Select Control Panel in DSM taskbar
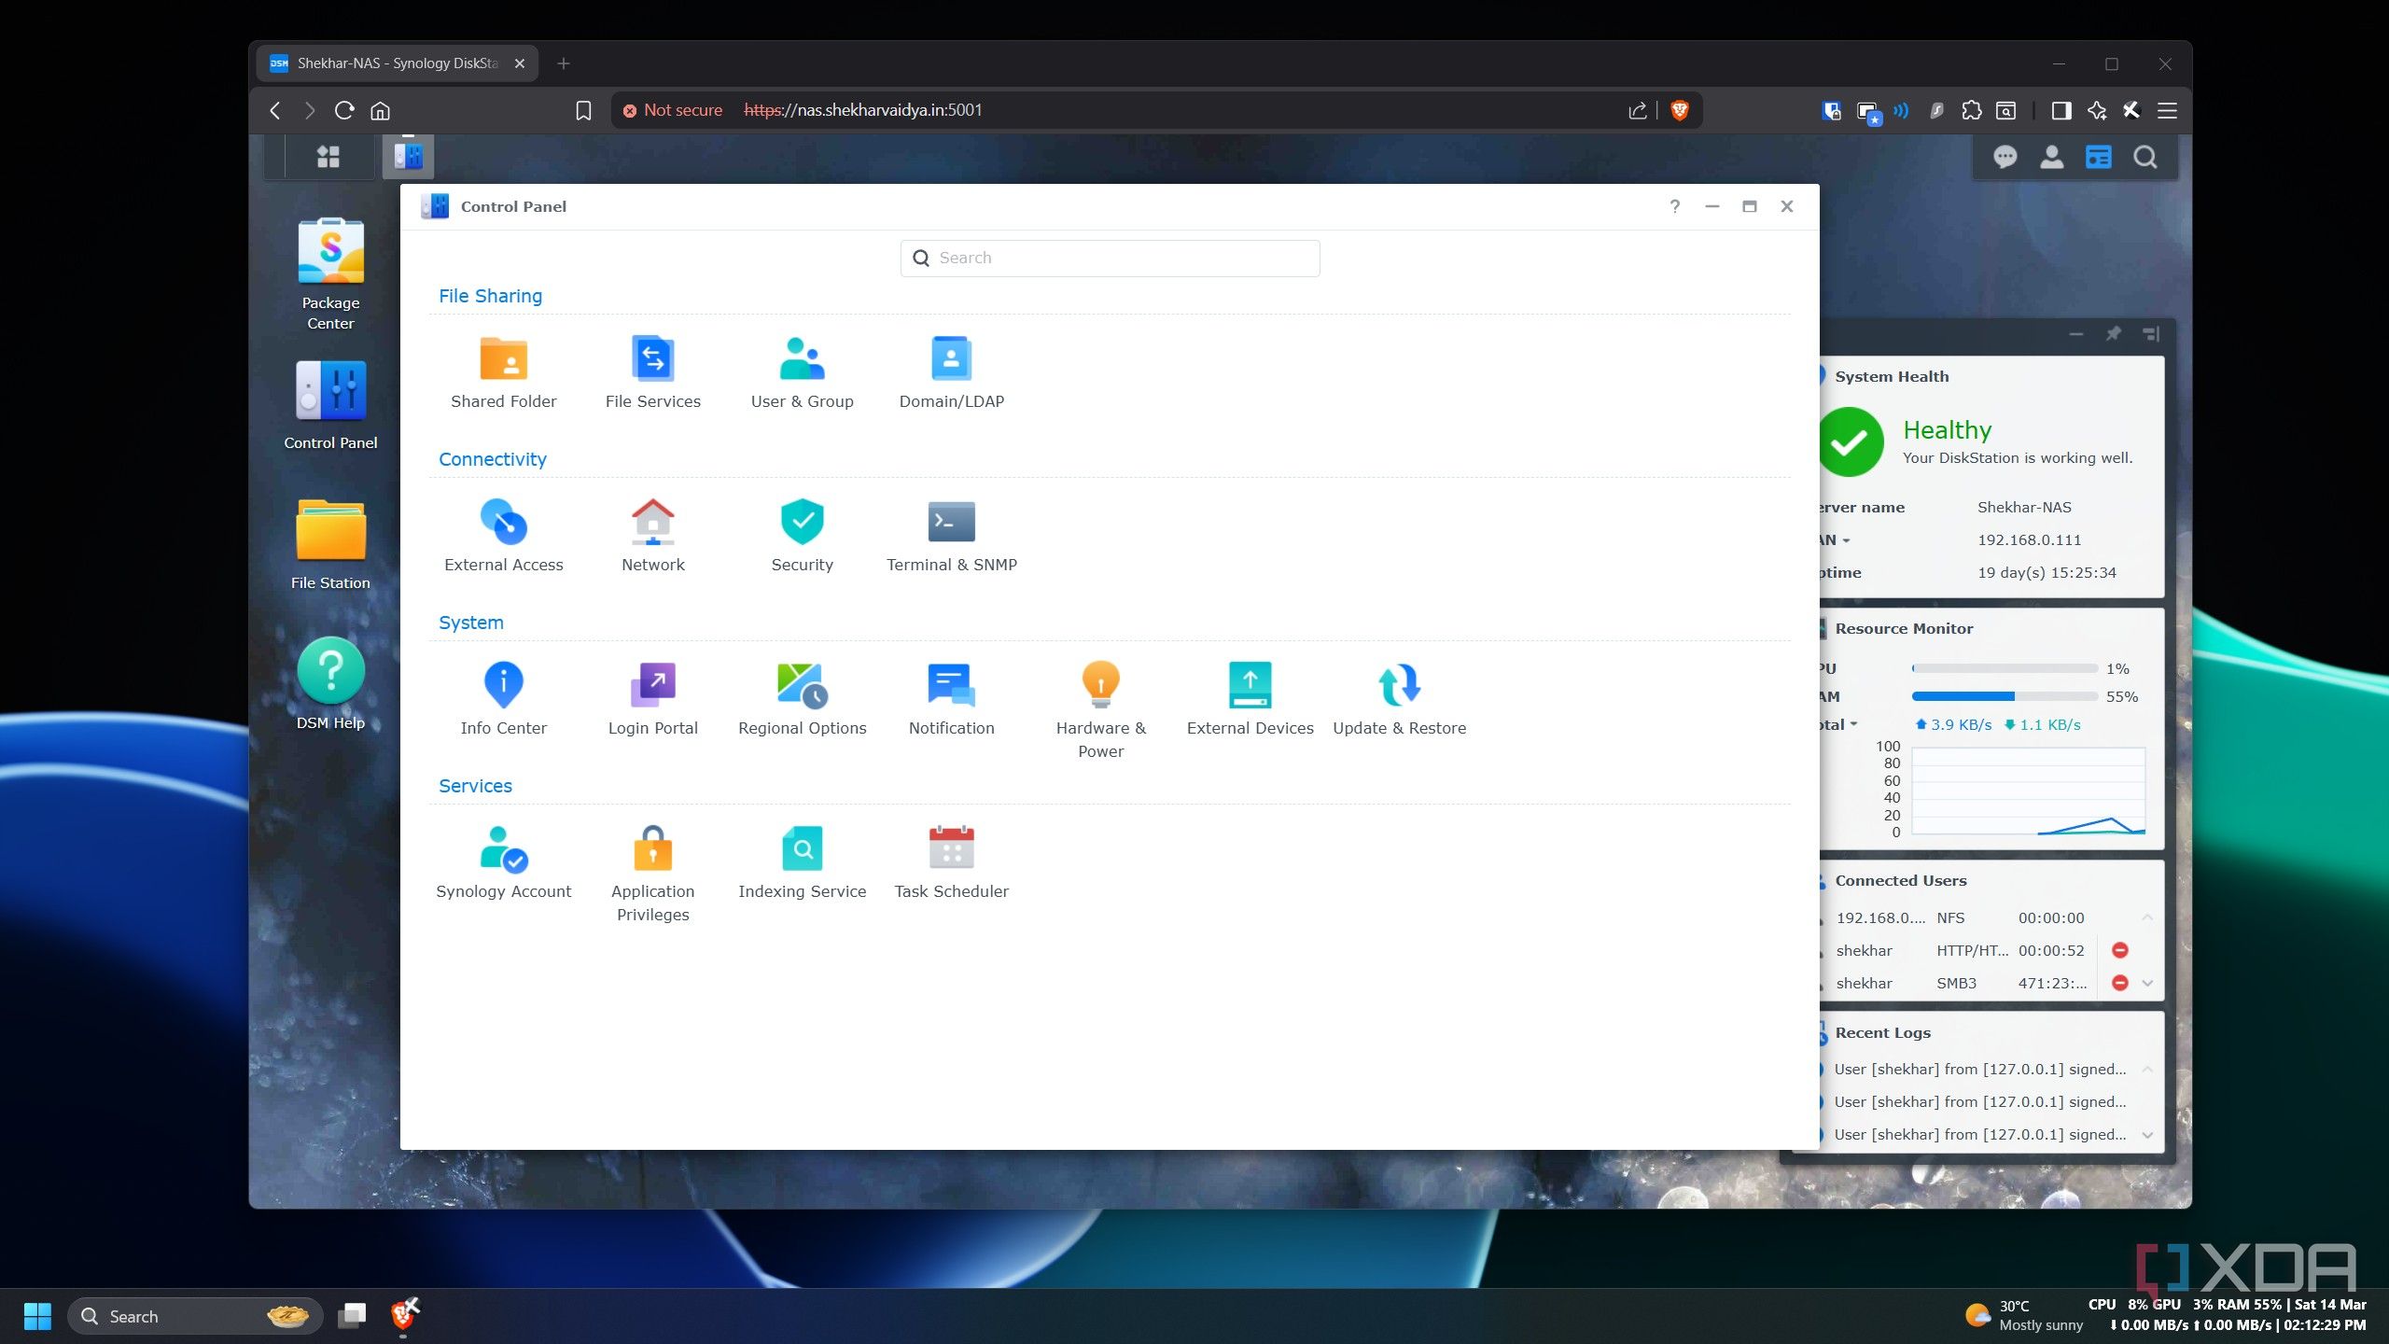The height and width of the screenshot is (1344, 2389). [408, 157]
